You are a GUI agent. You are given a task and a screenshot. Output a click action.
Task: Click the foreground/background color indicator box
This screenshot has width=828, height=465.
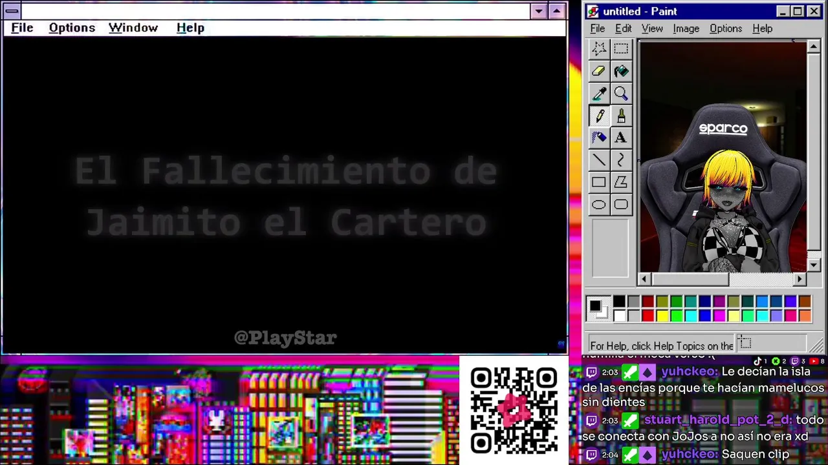tap(598, 309)
